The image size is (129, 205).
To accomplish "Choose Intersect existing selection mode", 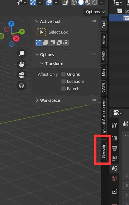I will coord(66,43).
